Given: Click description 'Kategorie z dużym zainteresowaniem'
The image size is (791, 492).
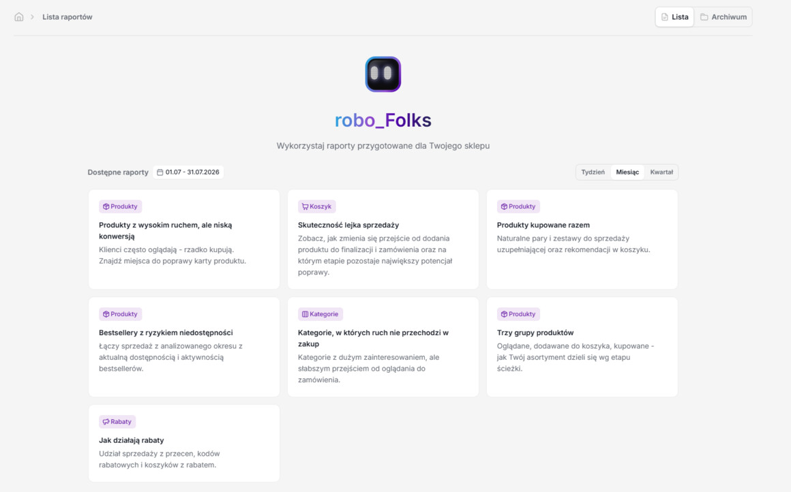Looking at the screenshot, I should (x=369, y=369).
